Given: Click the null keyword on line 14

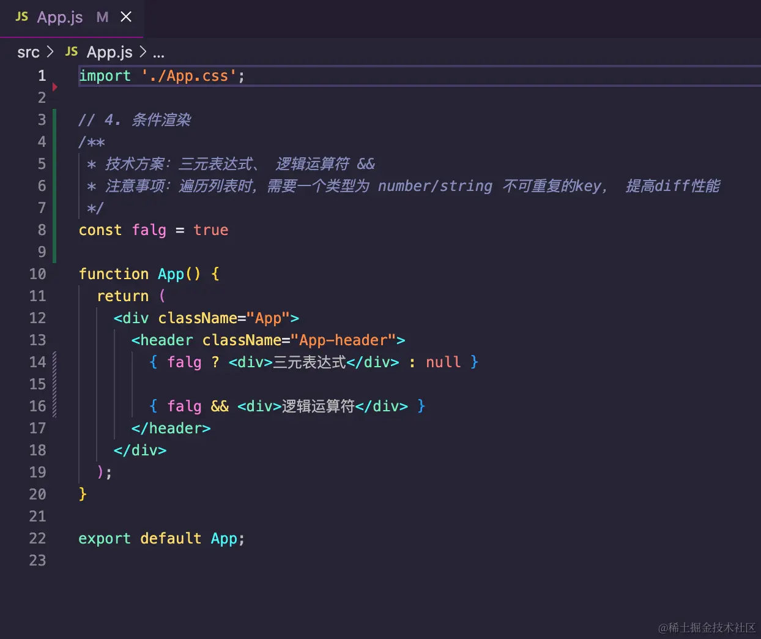Looking at the screenshot, I should pos(444,362).
